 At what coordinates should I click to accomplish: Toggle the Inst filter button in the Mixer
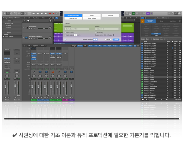[x=96, y=46]
